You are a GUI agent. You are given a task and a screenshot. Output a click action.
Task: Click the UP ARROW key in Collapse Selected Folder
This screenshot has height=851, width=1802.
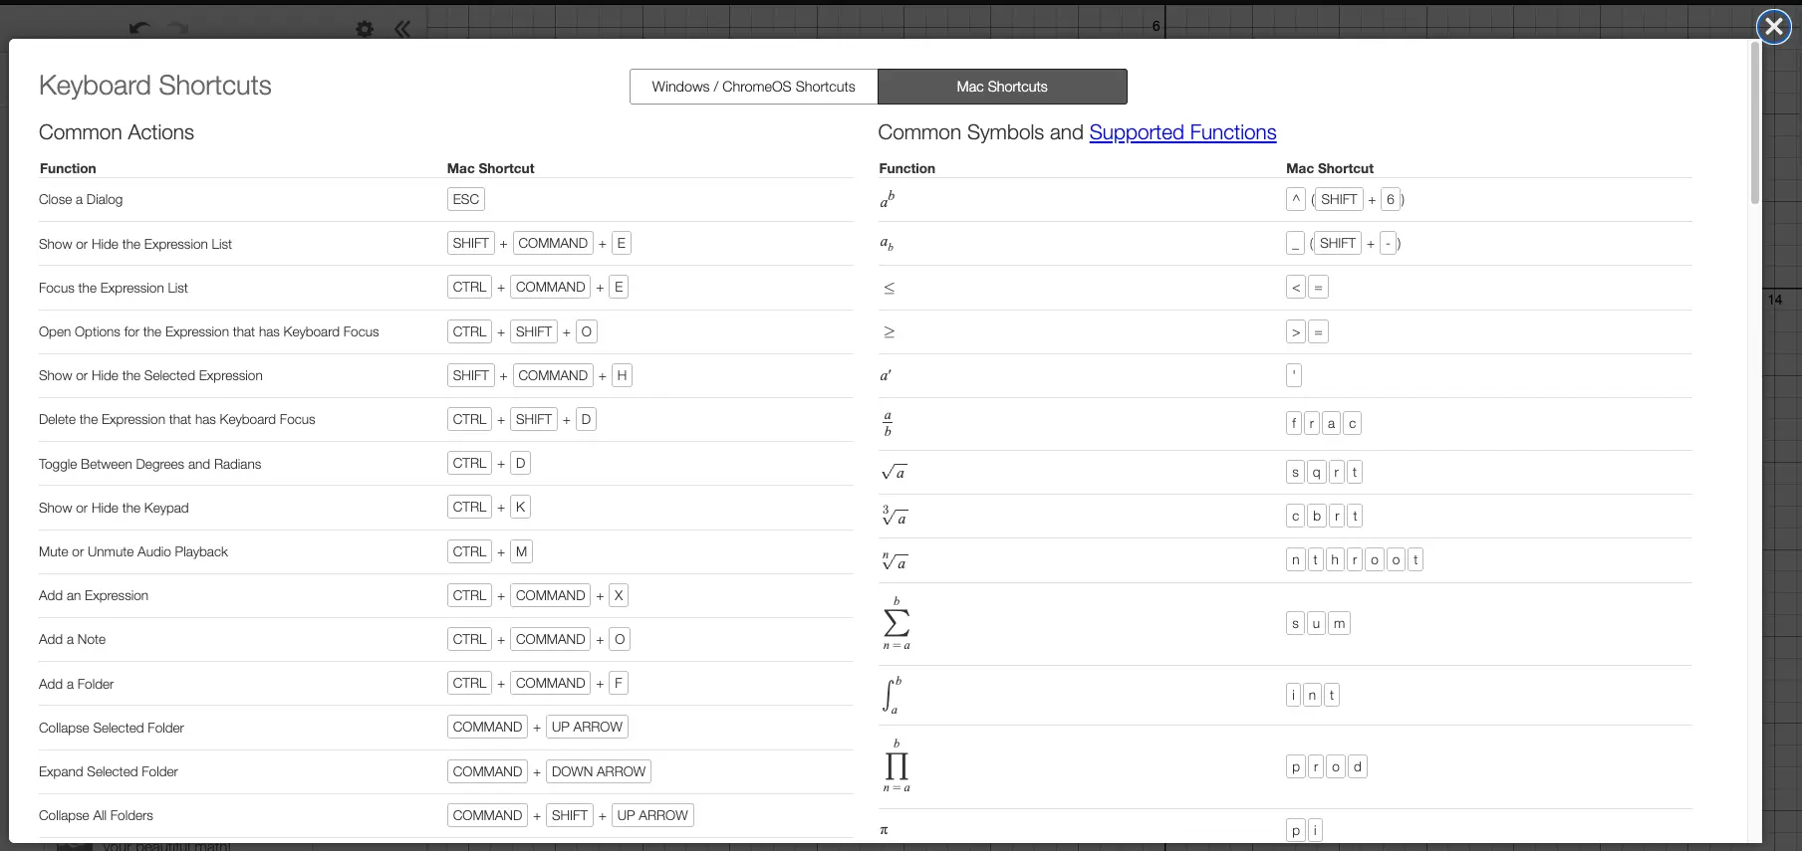[587, 728]
